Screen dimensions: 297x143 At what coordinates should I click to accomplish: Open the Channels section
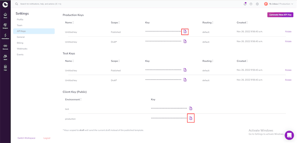point(5,47)
